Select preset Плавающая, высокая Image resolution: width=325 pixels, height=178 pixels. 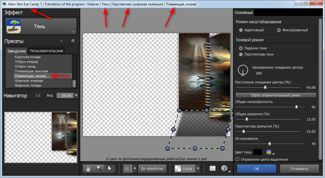point(31,71)
